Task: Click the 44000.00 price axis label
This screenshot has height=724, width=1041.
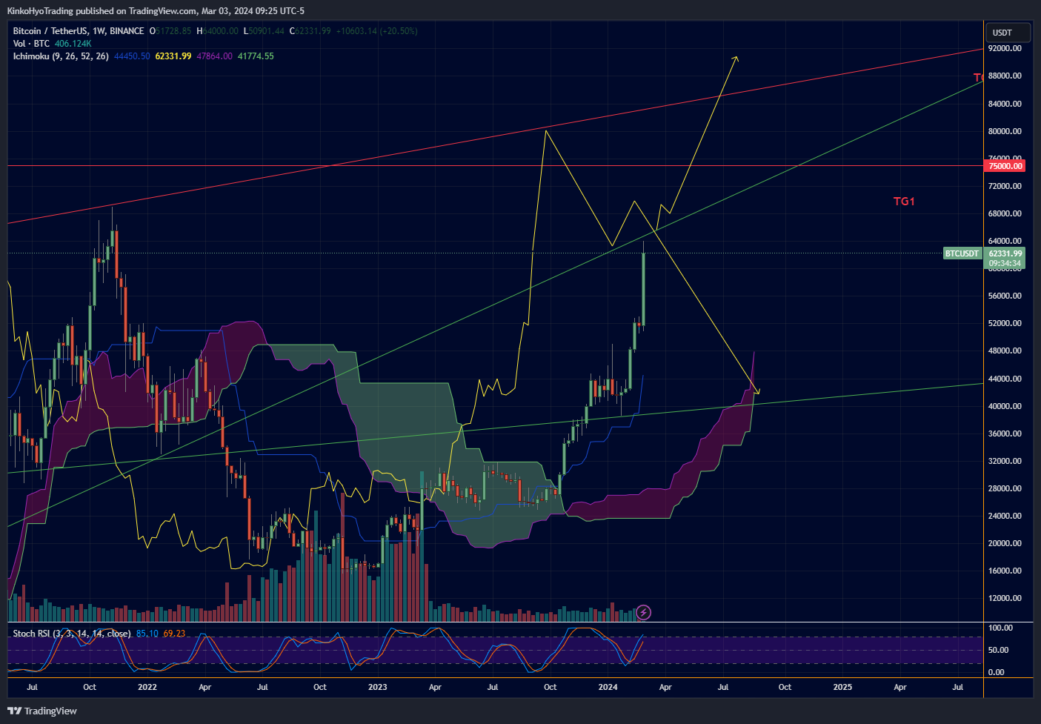Action: pos(1005,379)
